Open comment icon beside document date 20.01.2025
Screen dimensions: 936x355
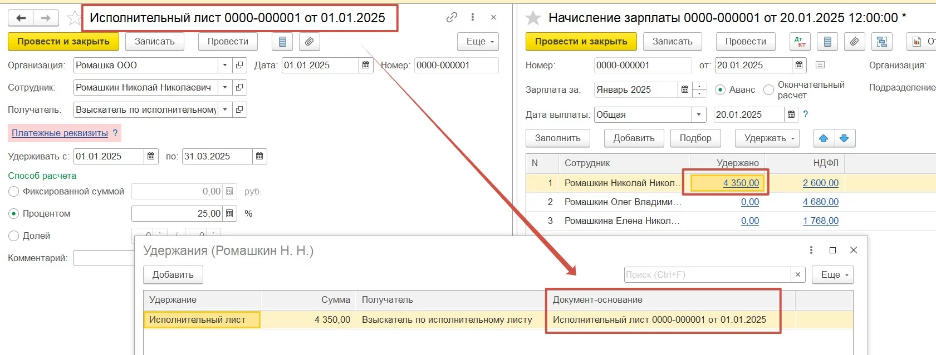pyautogui.click(x=820, y=65)
